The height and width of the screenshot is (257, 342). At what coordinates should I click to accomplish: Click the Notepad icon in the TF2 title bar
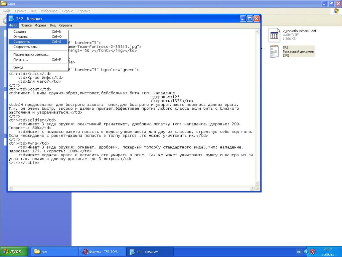tap(11, 19)
